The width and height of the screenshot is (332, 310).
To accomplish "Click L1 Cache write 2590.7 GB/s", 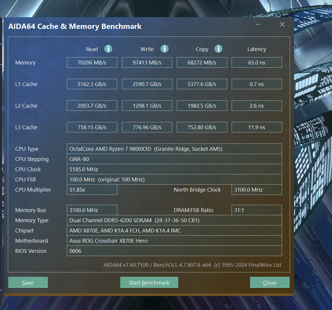I will pos(147,84).
